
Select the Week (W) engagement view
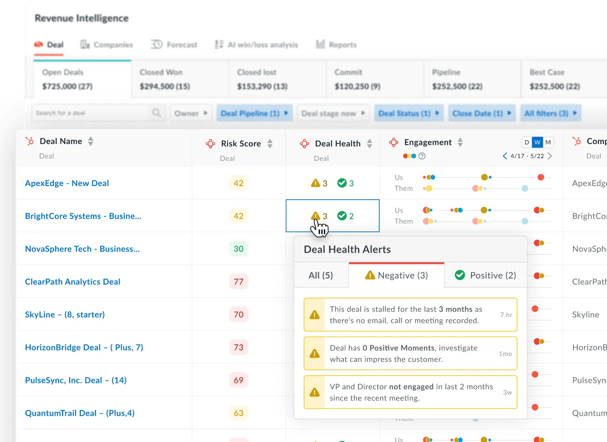coord(538,142)
